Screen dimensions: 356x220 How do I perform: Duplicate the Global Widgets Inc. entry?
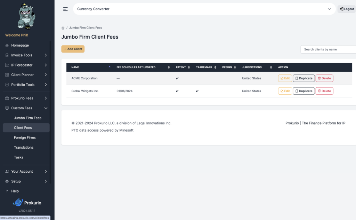[x=304, y=91]
